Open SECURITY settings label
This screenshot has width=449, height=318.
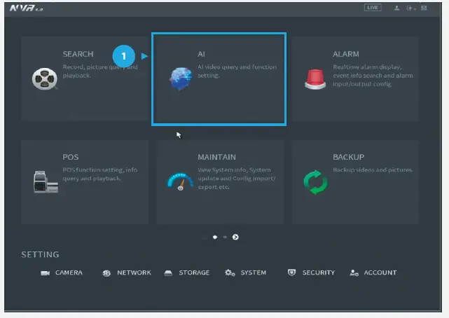tap(319, 272)
